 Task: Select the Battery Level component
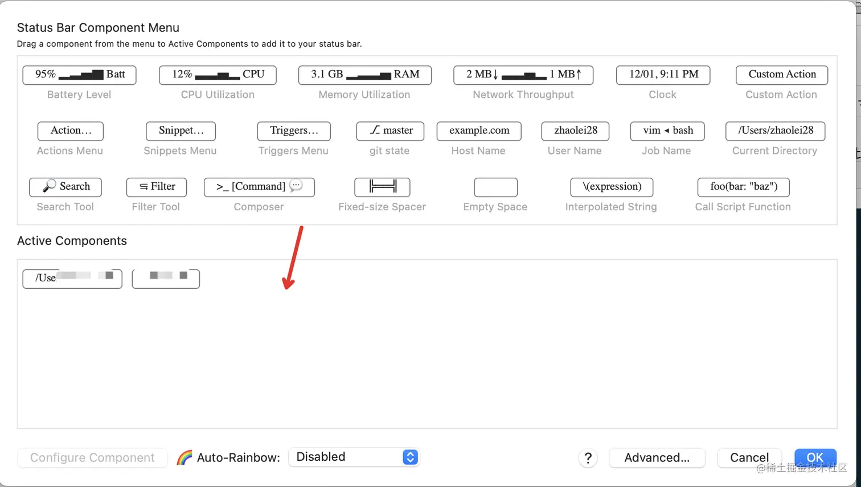point(79,75)
